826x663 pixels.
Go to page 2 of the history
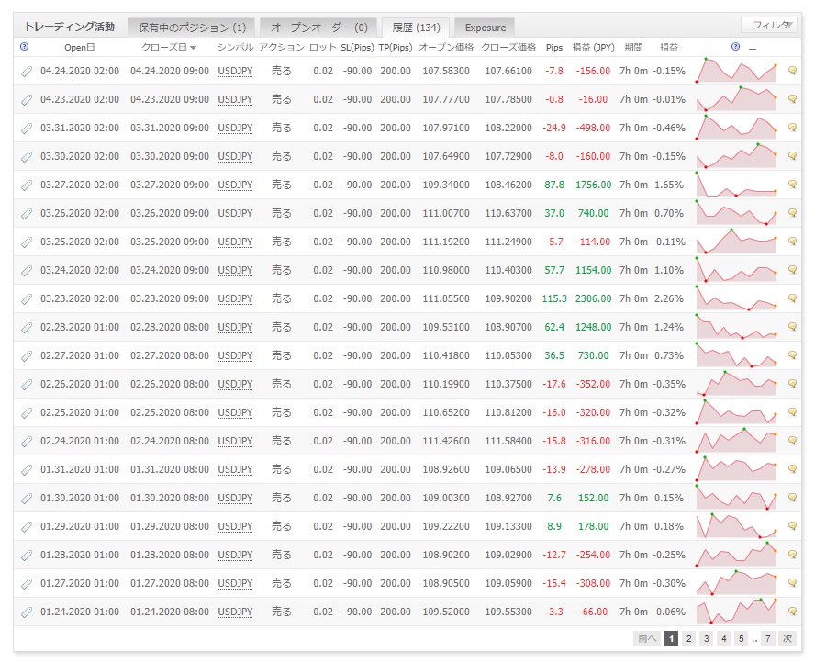tap(688, 638)
